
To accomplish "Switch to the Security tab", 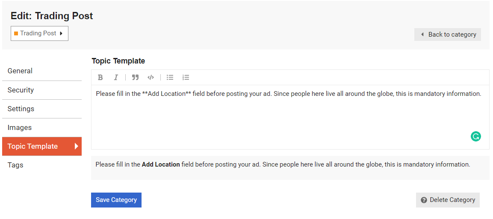I will pos(21,90).
